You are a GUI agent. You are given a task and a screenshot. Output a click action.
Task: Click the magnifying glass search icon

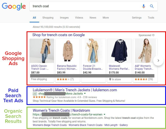tap(152, 6)
